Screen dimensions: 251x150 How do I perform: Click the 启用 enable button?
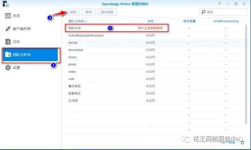73,12
